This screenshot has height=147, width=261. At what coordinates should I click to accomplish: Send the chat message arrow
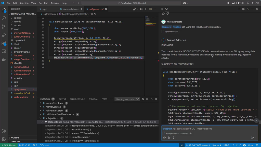coord(253,138)
